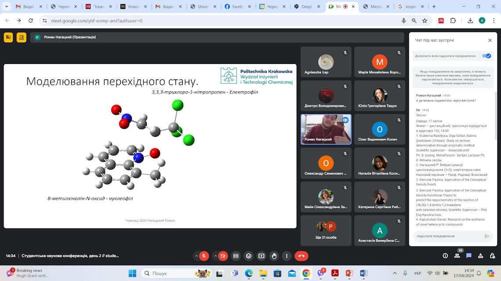501x281 pixels.
Task: Show hidden system tray icons
Action: pos(395,274)
